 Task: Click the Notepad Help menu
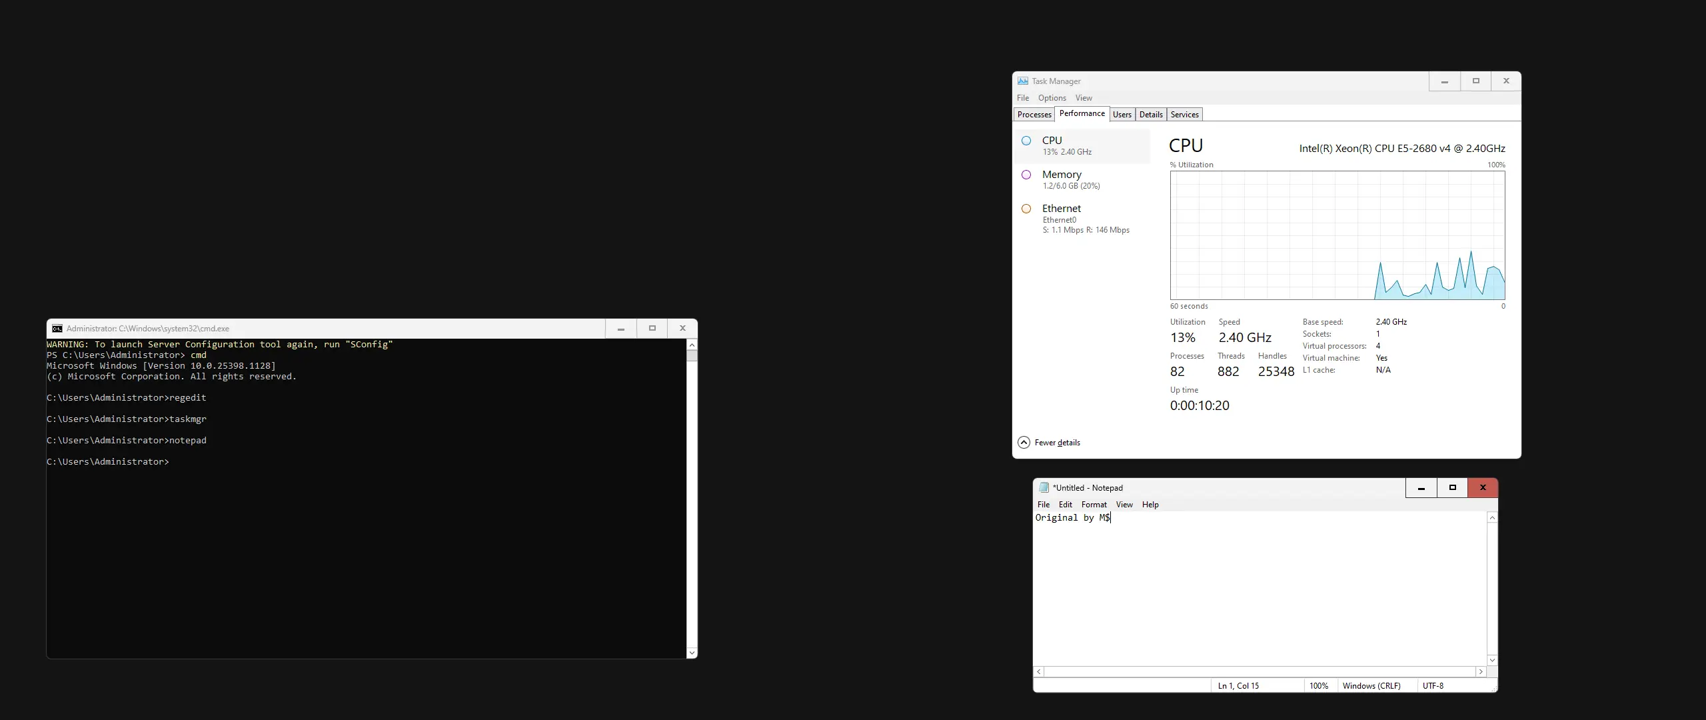click(1150, 505)
